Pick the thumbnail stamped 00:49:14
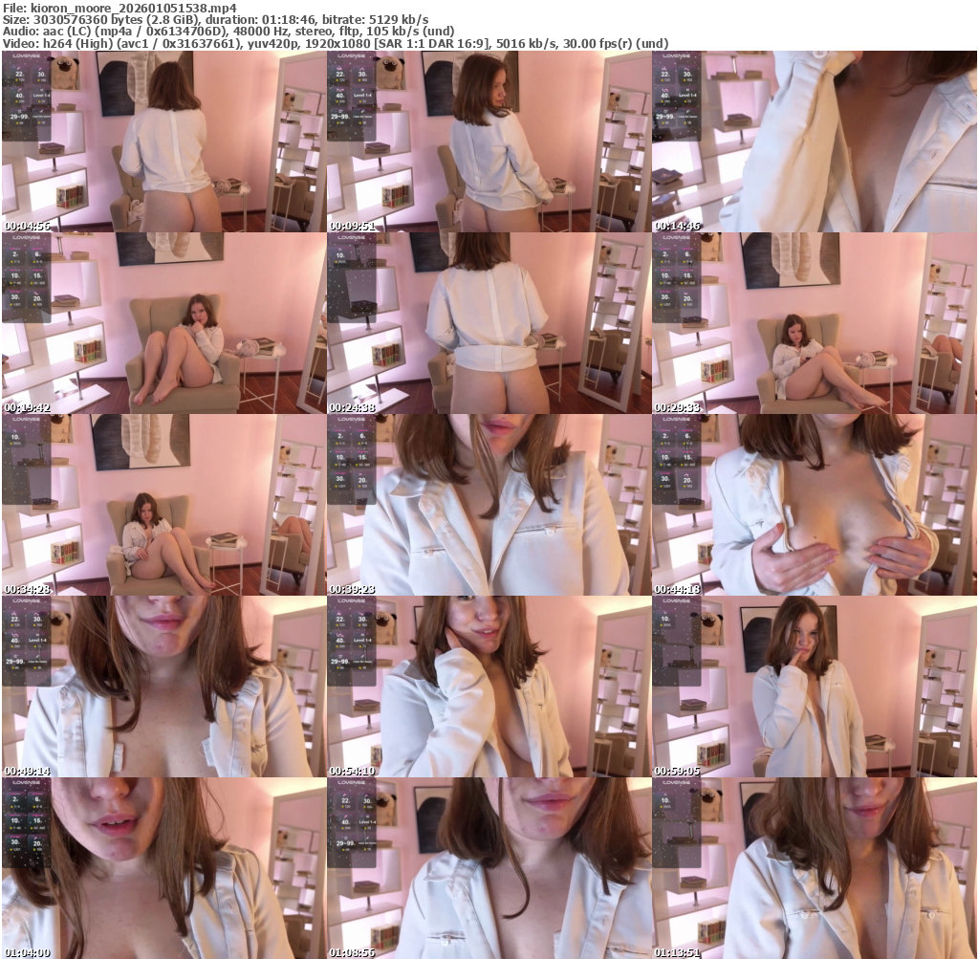 163,687
